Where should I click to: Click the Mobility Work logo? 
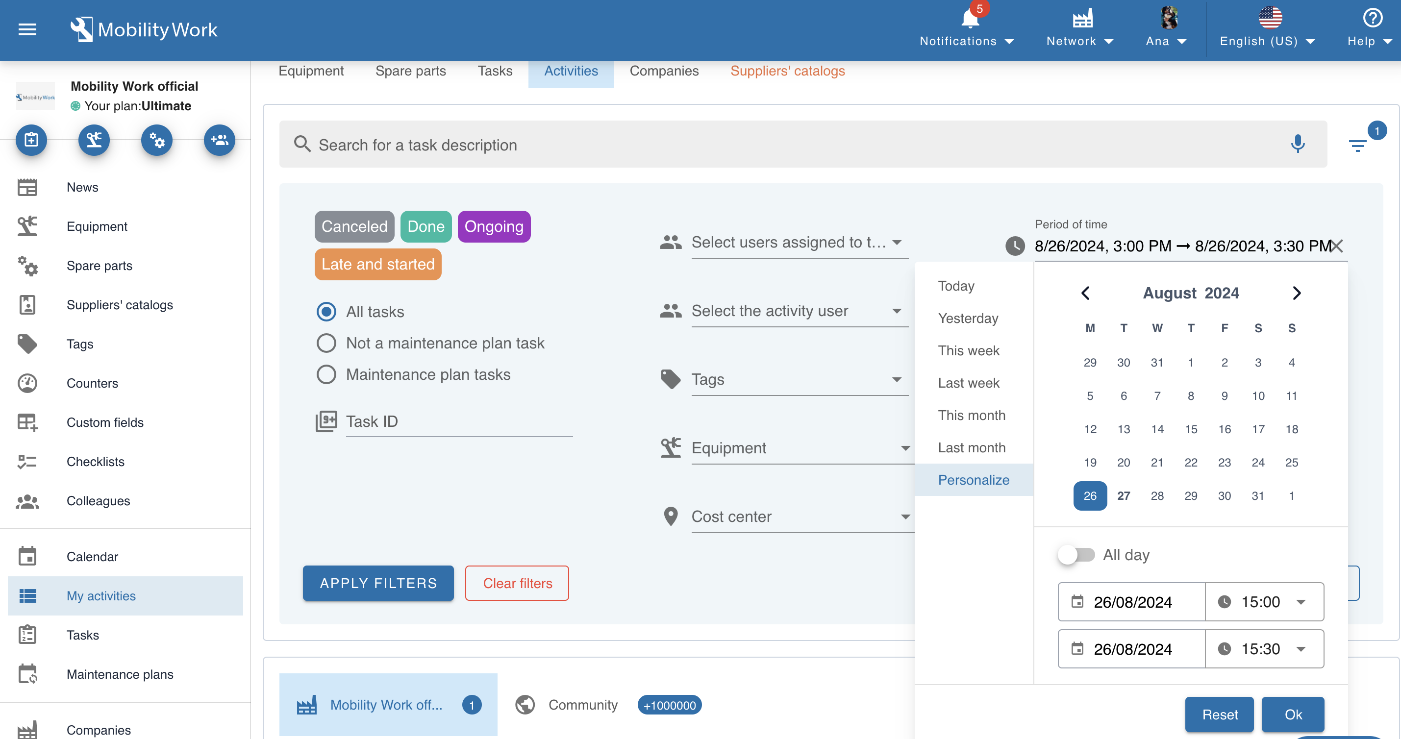click(144, 29)
